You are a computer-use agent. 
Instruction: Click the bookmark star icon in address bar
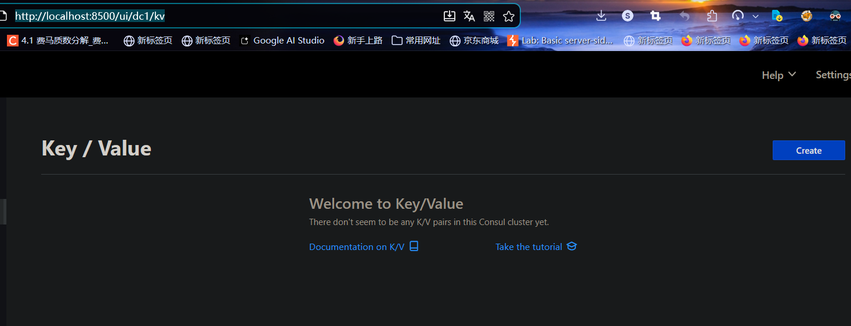(x=509, y=16)
